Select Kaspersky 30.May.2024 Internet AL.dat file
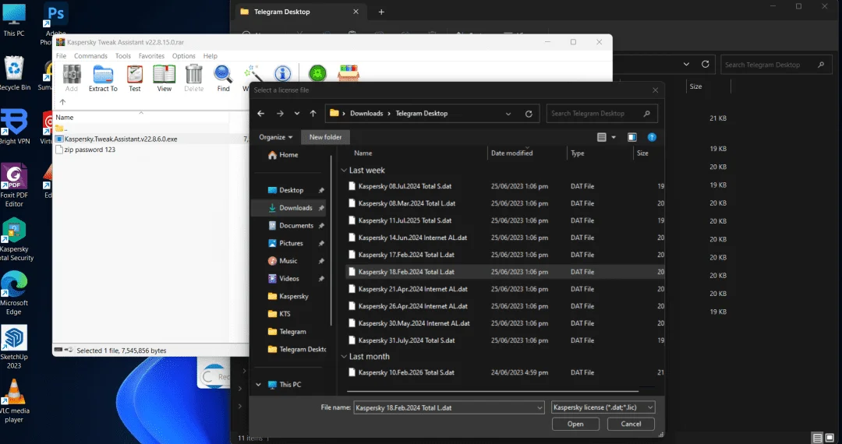This screenshot has width=842, height=444. pos(414,323)
